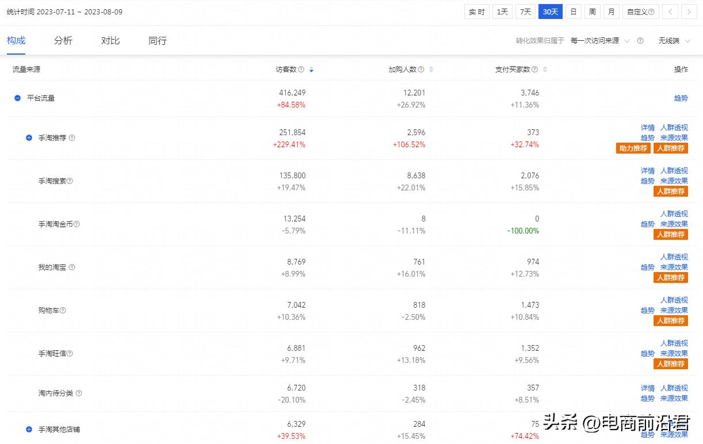Expand the 手淘推荐 row
Viewport: 703px width, 444px height.
pos(29,138)
